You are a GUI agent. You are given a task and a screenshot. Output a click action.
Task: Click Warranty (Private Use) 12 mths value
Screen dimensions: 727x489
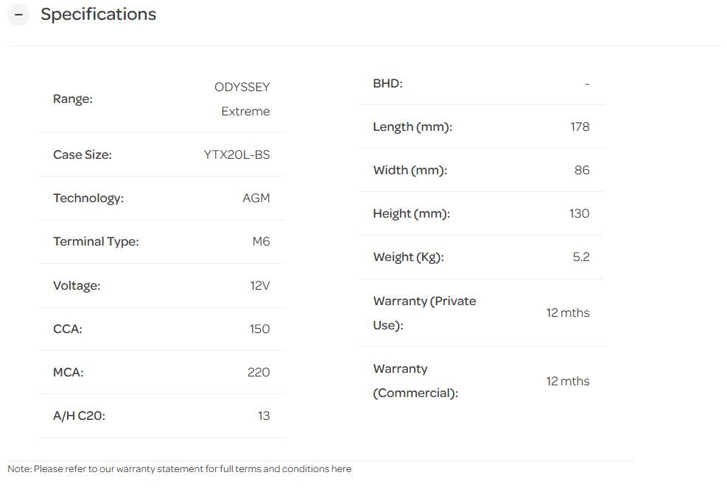click(567, 313)
